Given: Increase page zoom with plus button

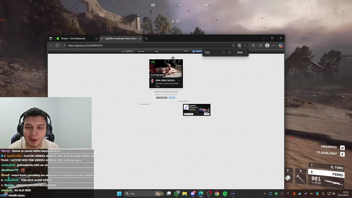Looking at the screenshot, I should tap(230, 53).
